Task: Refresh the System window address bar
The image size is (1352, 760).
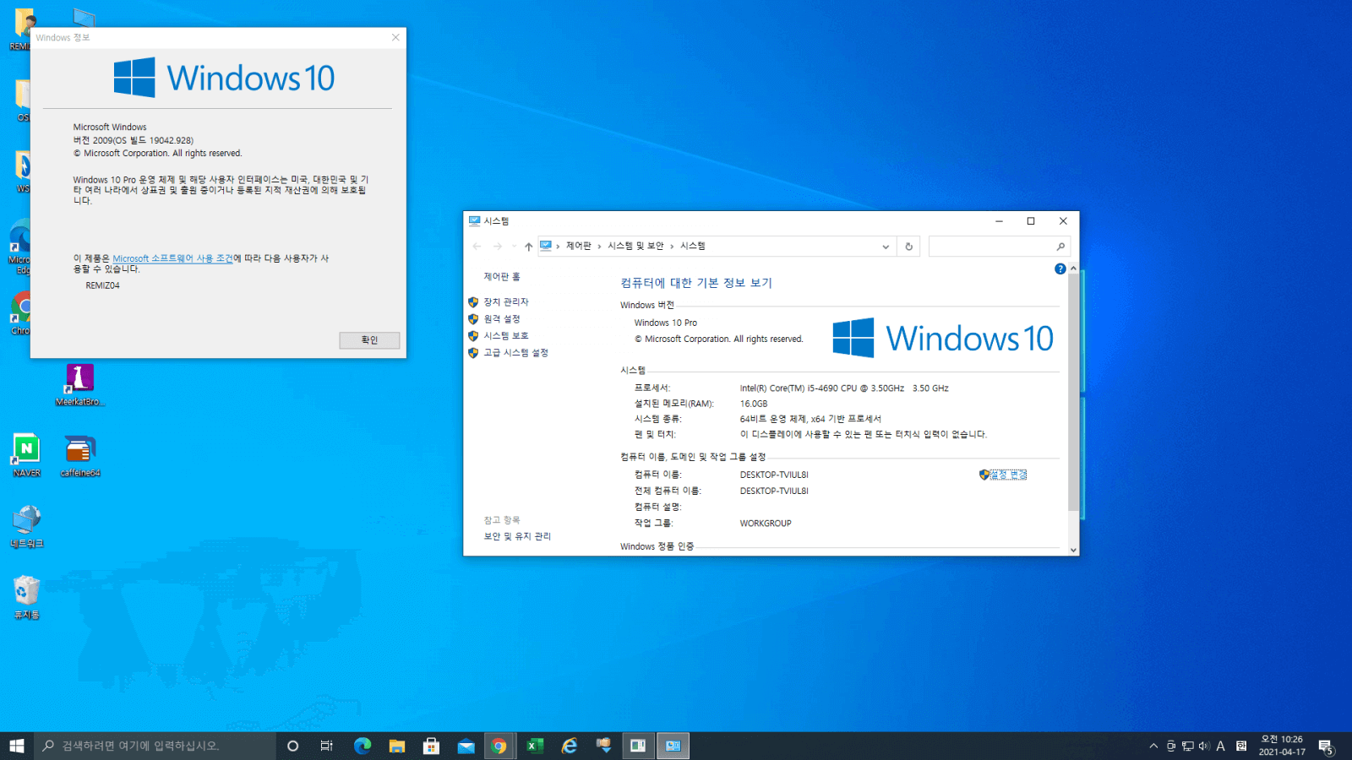Action: 908,247
